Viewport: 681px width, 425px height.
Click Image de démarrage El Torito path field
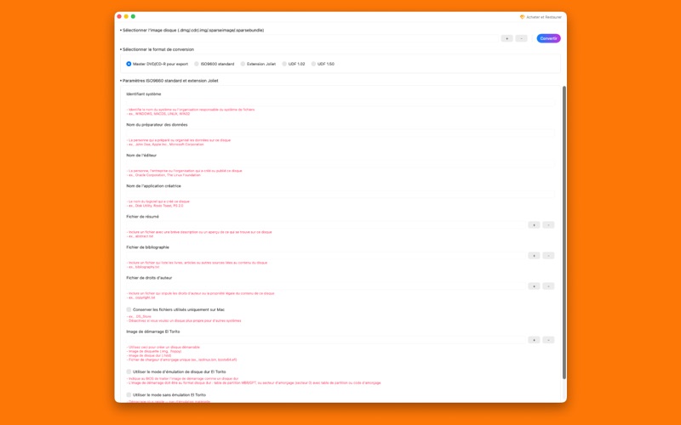[326, 339]
